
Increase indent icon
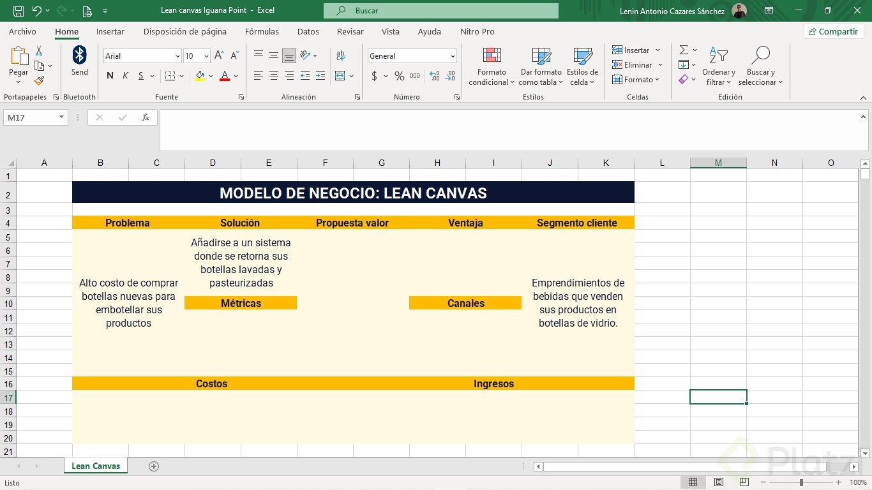(320, 76)
